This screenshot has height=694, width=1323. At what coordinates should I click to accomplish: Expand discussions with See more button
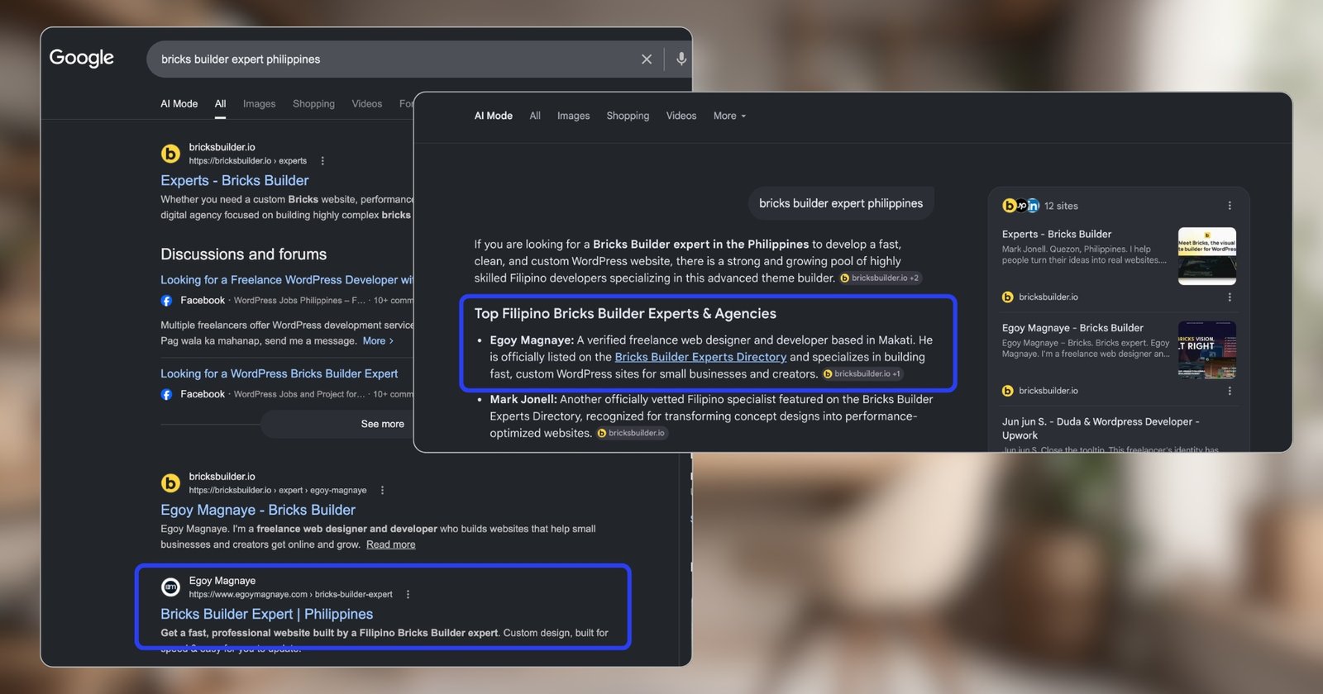382,424
